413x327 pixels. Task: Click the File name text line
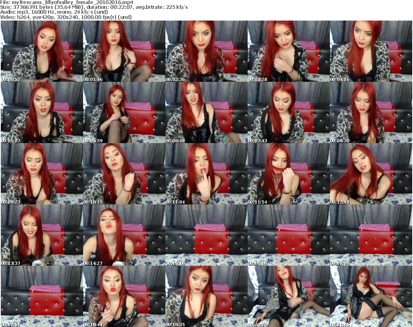pos(67,3)
